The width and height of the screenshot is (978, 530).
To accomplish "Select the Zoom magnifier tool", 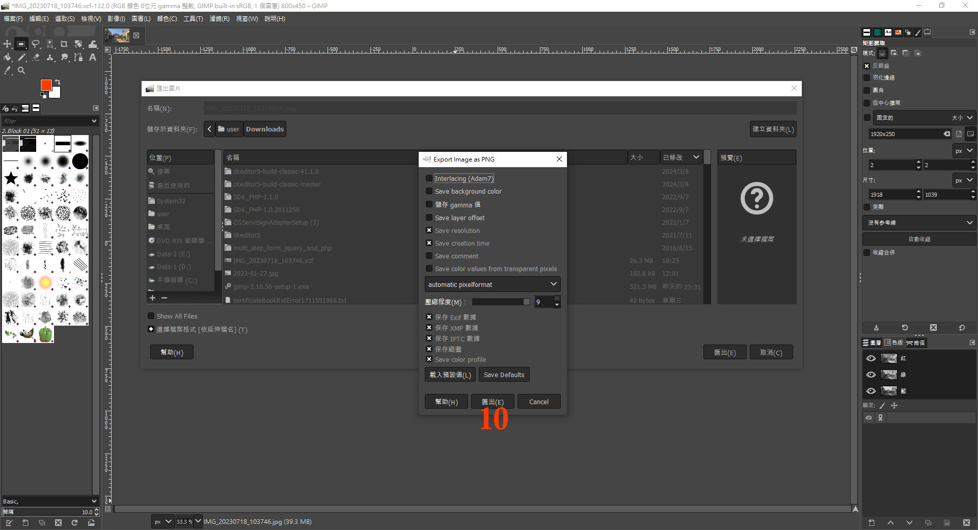I will click(x=21, y=71).
